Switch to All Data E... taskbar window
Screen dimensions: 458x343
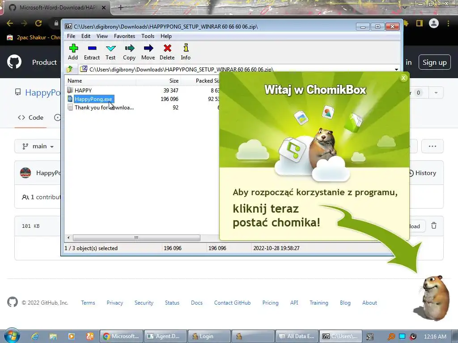point(297,336)
